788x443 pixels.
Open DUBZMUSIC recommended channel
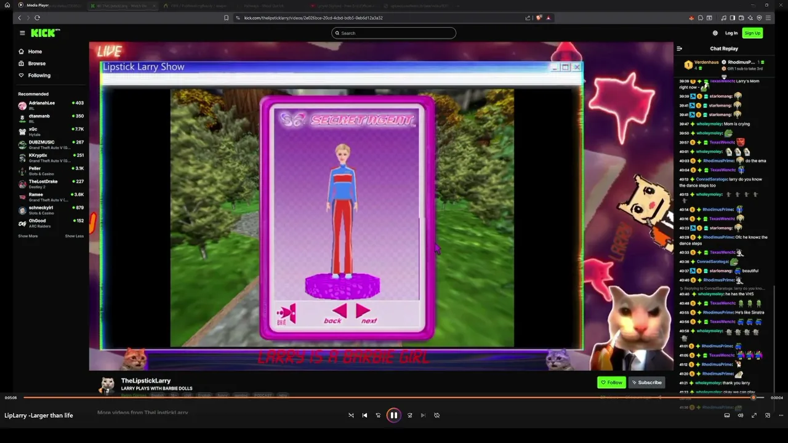pyautogui.click(x=51, y=145)
